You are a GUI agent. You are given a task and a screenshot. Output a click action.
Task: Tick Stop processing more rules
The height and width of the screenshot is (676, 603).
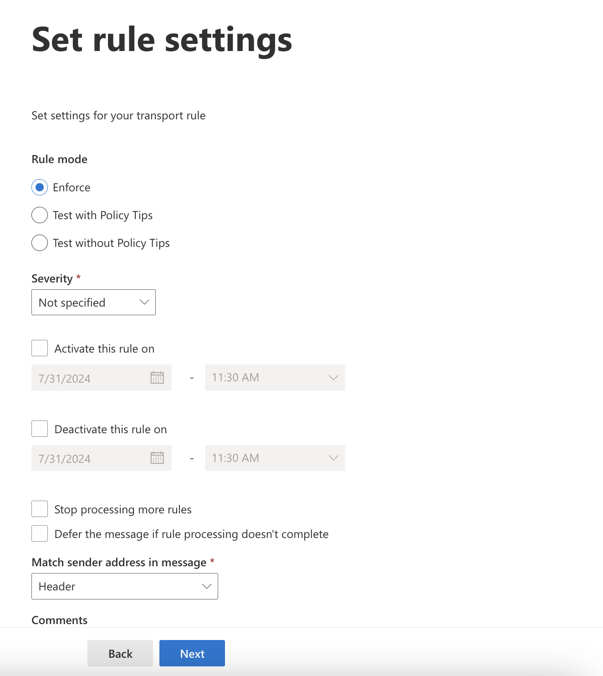[x=40, y=509]
